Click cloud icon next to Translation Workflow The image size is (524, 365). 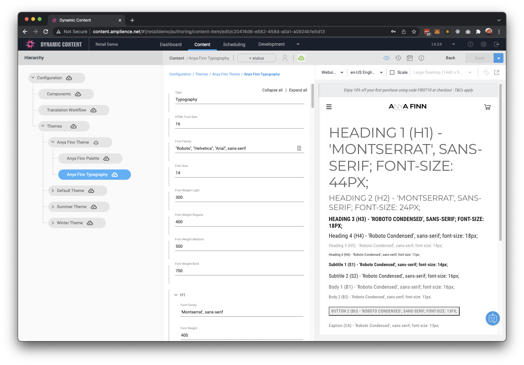click(94, 110)
